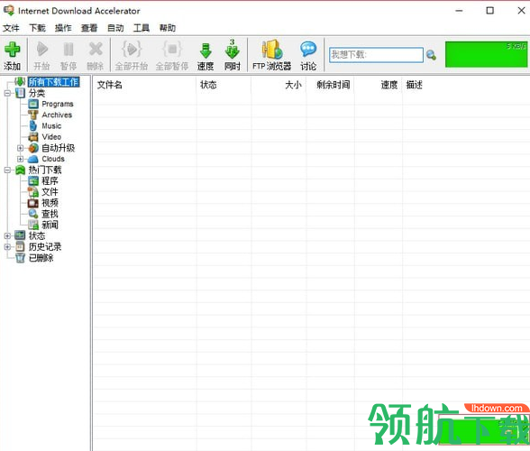Open the 下载 menu
Image resolution: width=530 pixels, height=451 pixels.
(x=37, y=28)
